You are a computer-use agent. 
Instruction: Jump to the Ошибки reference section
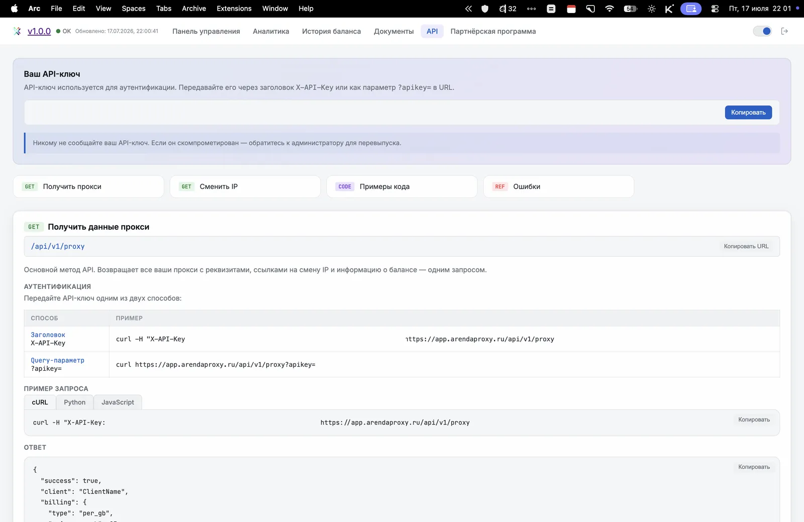coord(559,186)
